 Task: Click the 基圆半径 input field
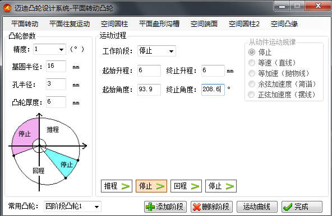(x=56, y=66)
